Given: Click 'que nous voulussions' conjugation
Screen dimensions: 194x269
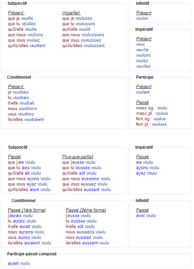Looking at the screenshot, I should tap(83, 35).
